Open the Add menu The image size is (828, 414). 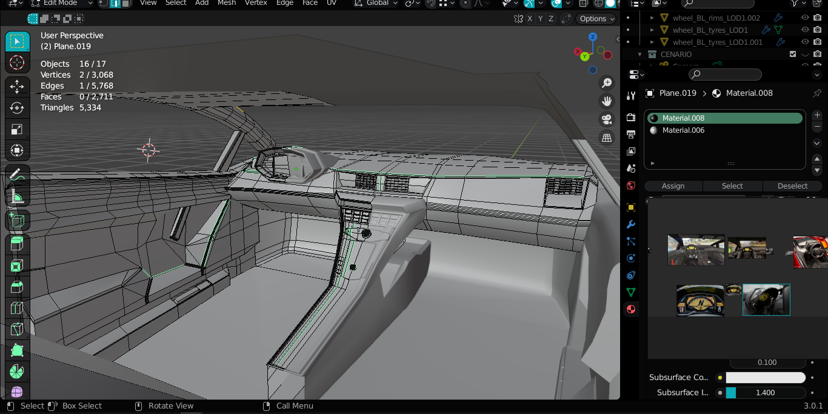pos(202,3)
